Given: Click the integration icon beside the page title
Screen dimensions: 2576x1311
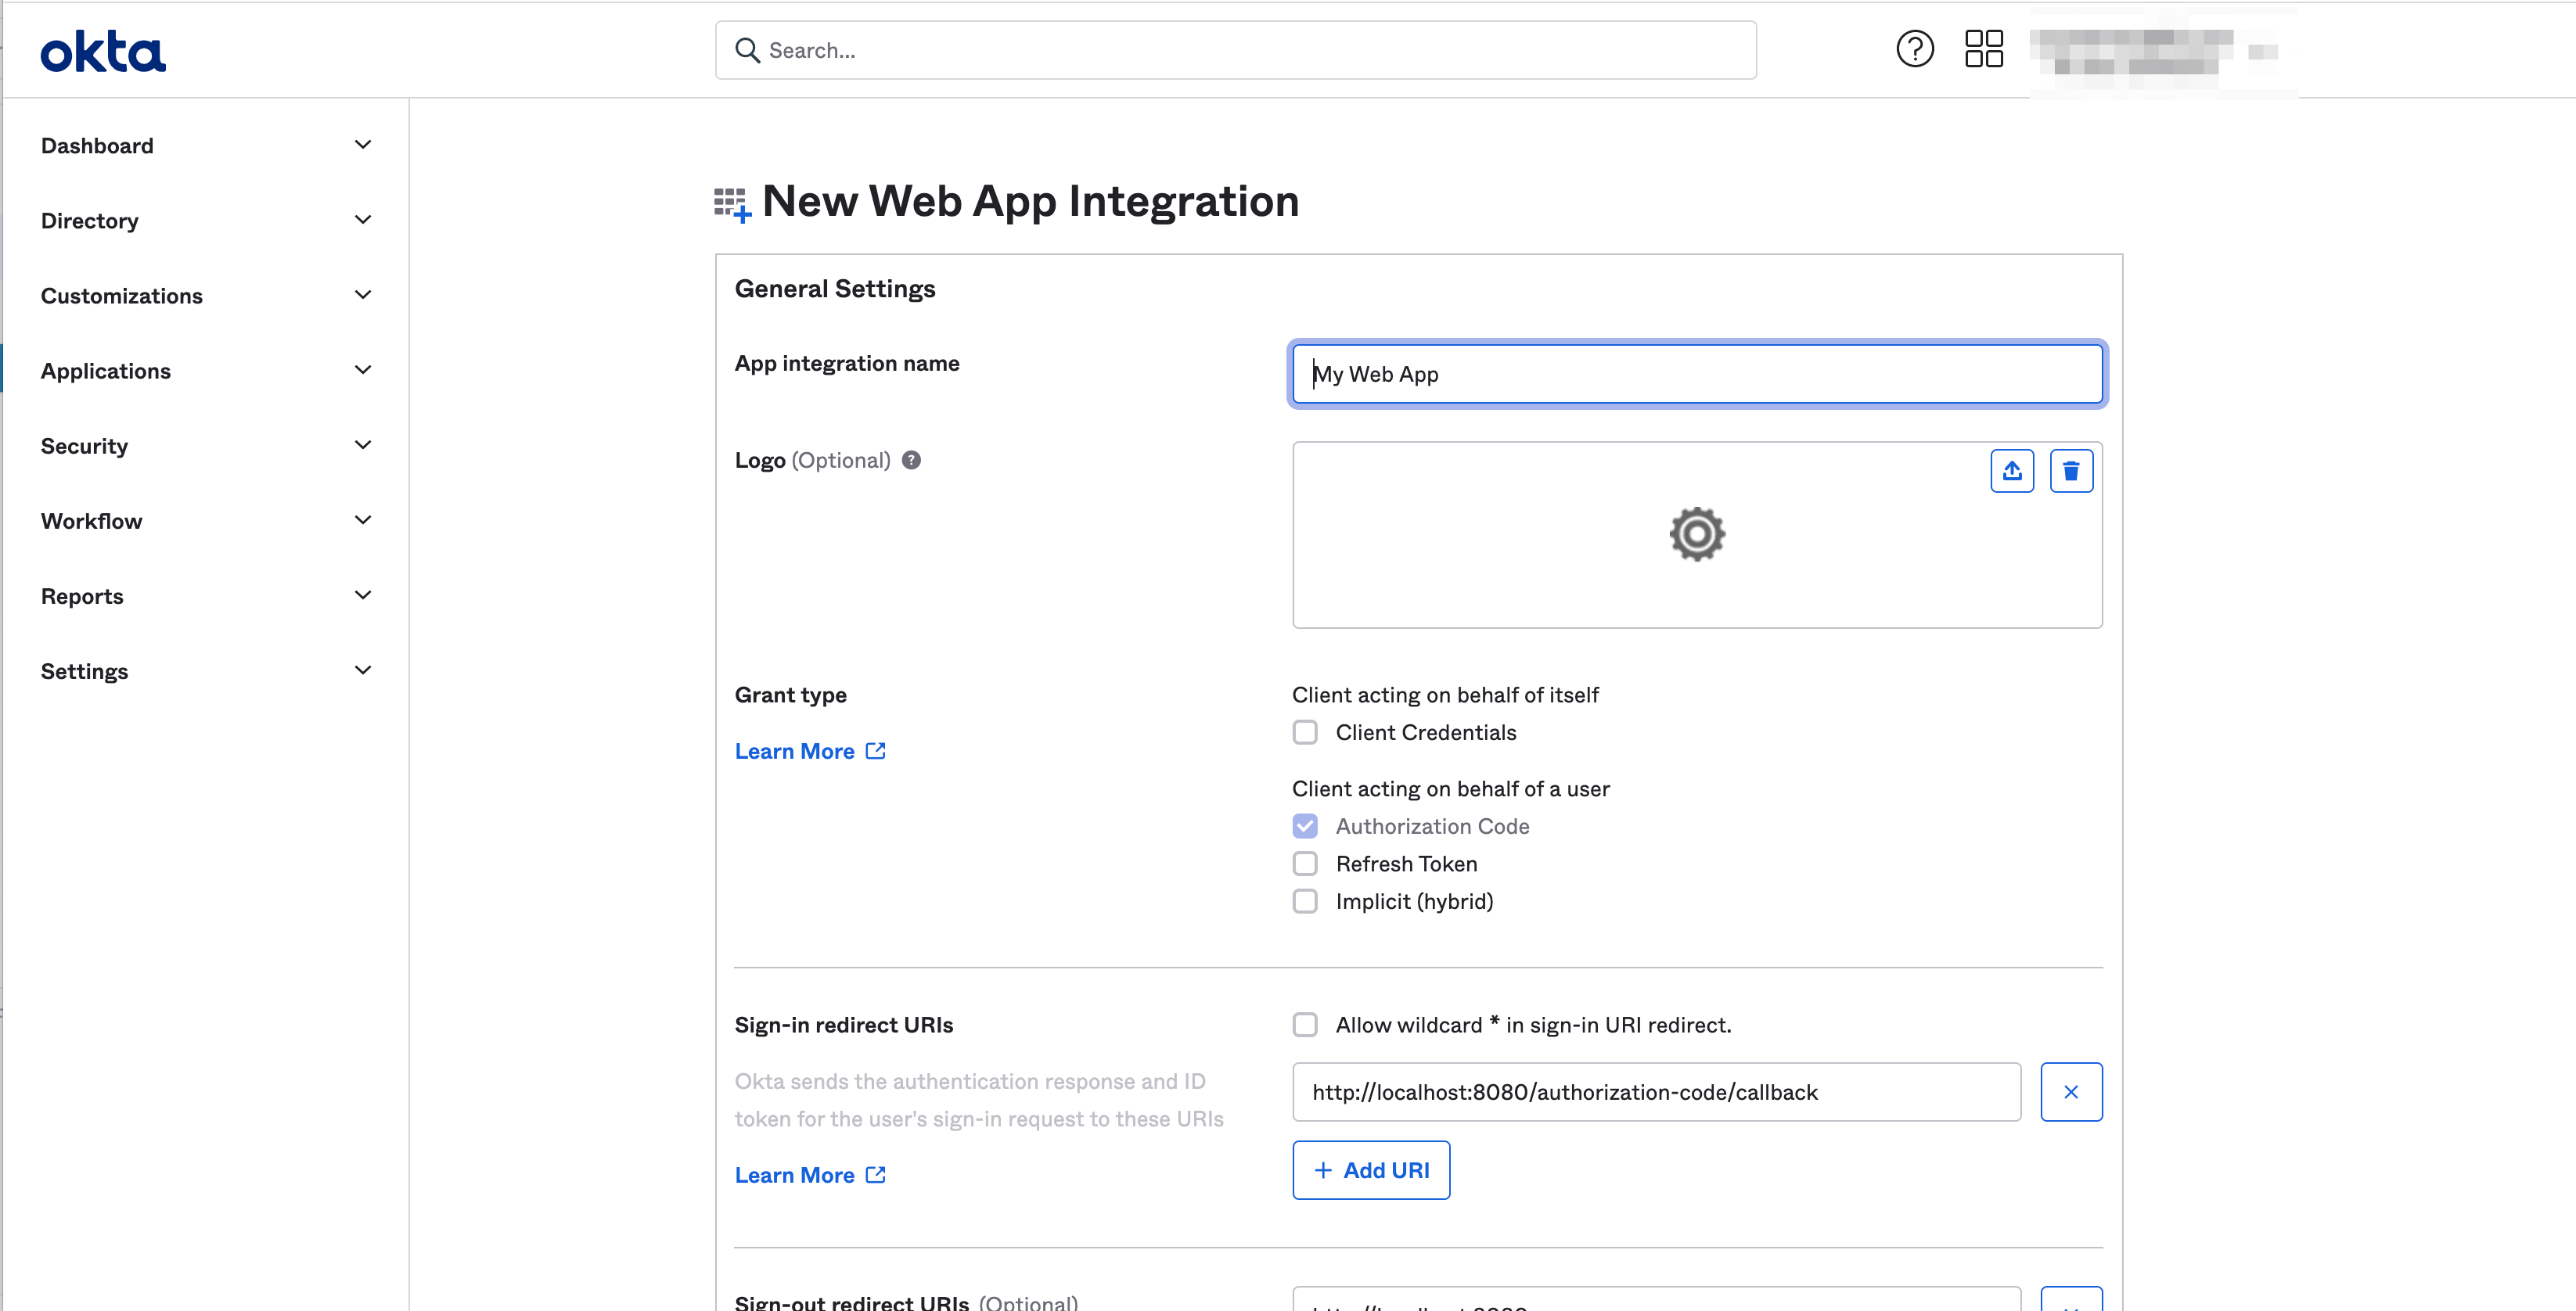Looking at the screenshot, I should pos(729,202).
